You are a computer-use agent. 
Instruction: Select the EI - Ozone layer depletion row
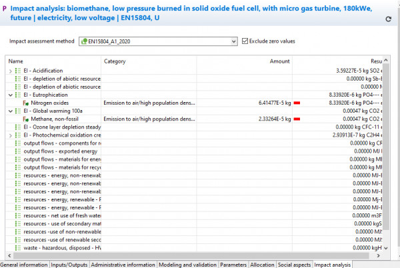(x=194, y=127)
